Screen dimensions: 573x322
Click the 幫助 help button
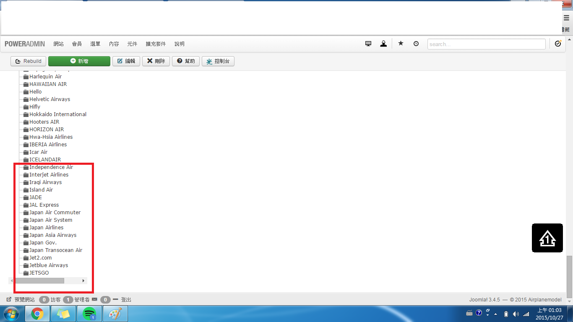[x=186, y=61]
